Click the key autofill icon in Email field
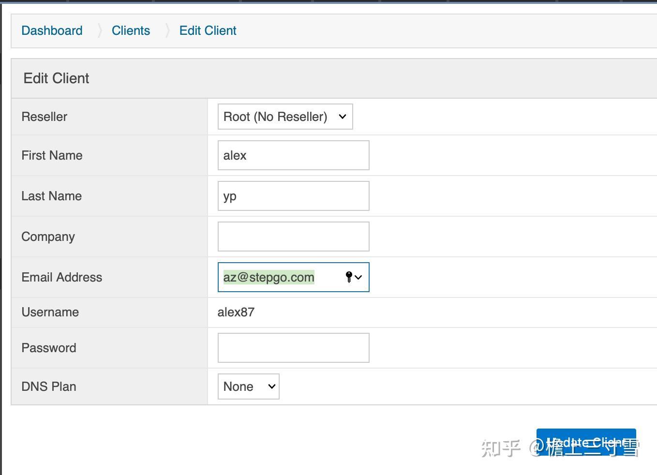This screenshot has width=657, height=475. [x=349, y=277]
